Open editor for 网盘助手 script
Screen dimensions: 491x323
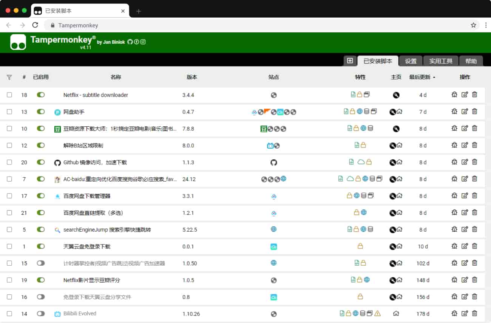point(465,112)
